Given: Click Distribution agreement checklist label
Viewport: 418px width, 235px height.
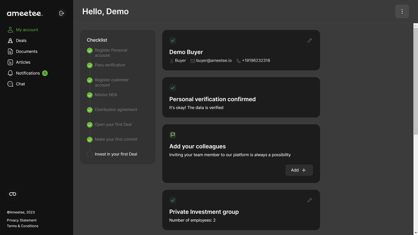Looking at the screenshot, I should tap(116, 110).
